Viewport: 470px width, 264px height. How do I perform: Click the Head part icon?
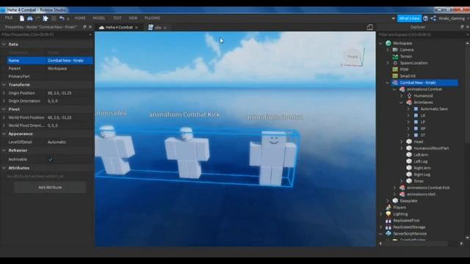click(x=409, y=142)
